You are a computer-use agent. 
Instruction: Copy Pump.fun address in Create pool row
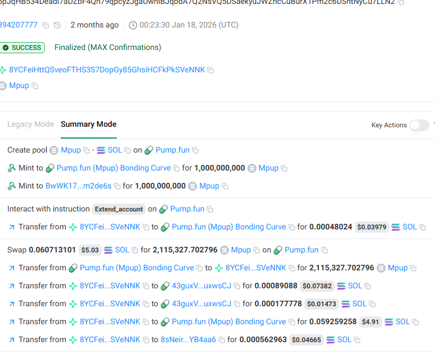(x=195, y=150)
